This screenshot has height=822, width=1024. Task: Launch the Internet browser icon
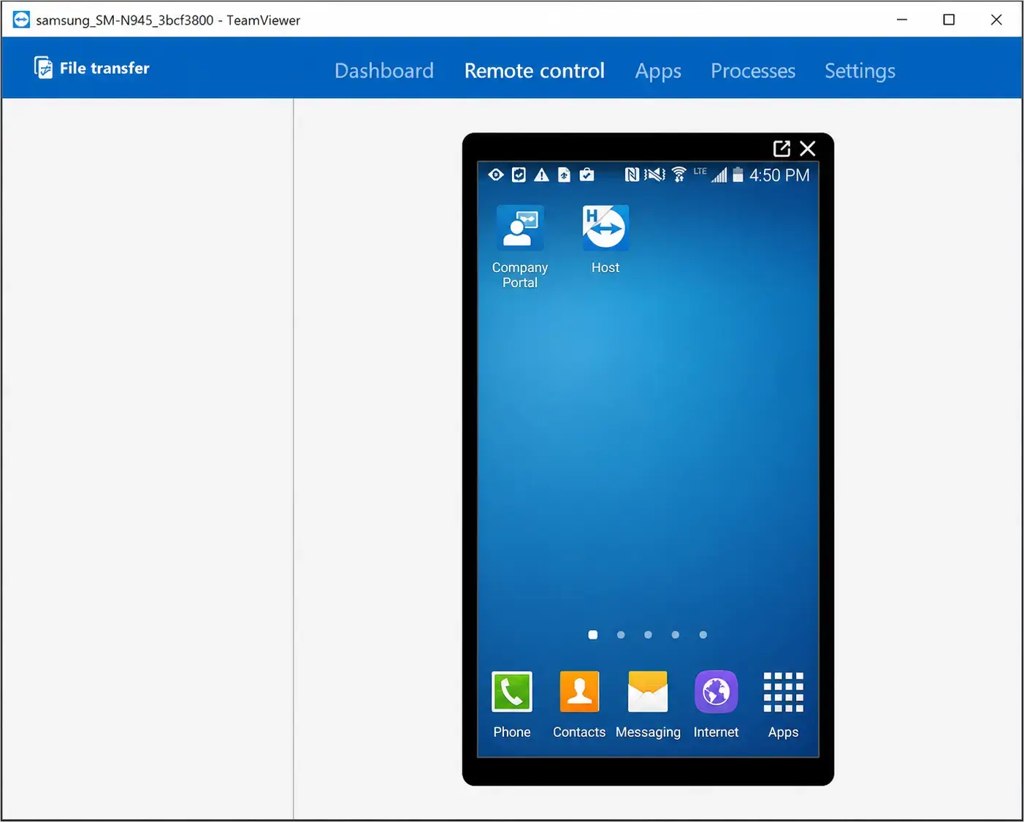[716, 691]
